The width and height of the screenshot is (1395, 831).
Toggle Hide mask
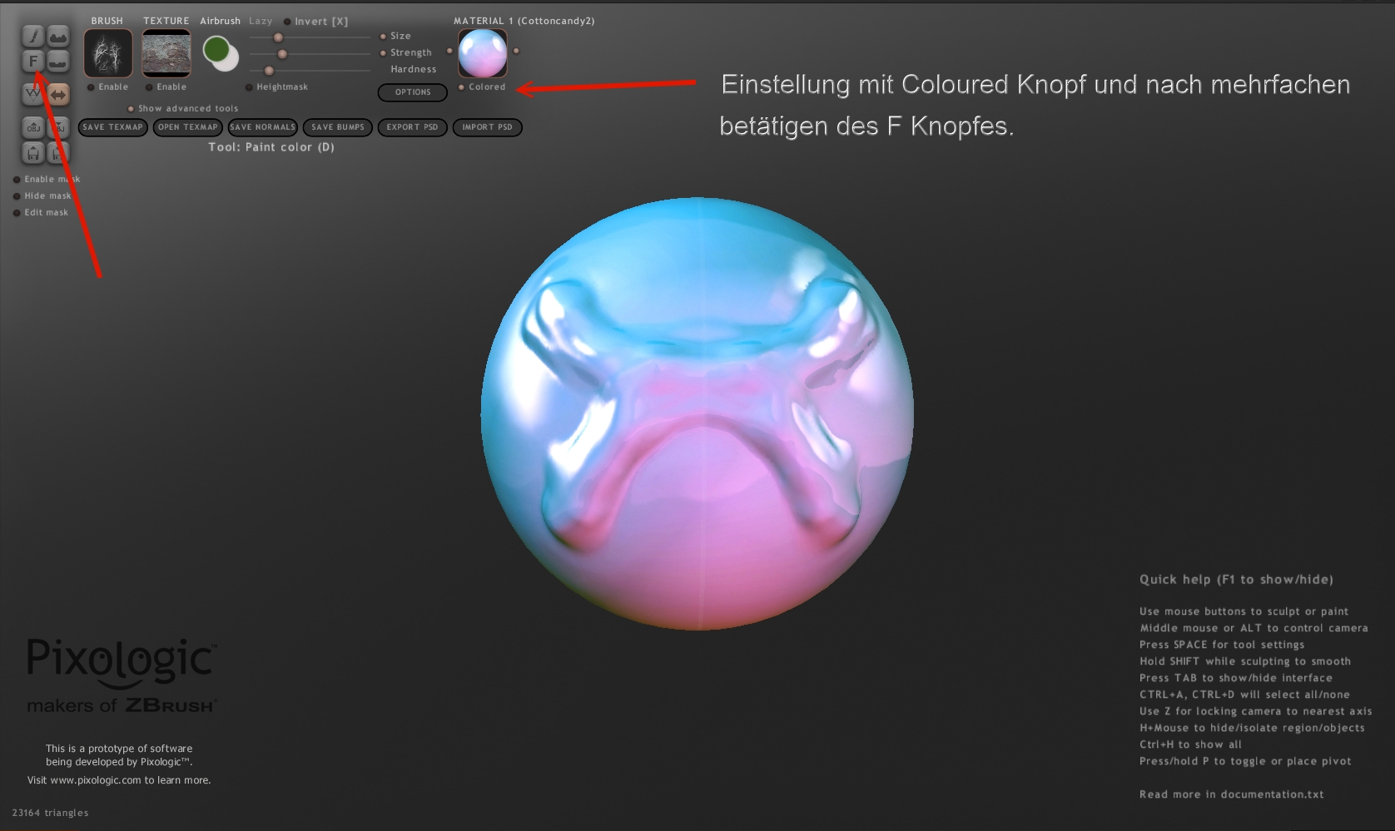[42, 196]
